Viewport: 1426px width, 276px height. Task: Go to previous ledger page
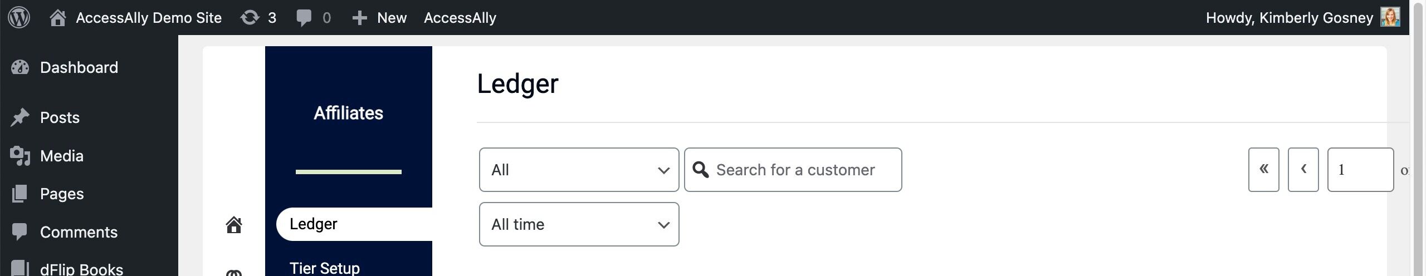pos(1303,170)
